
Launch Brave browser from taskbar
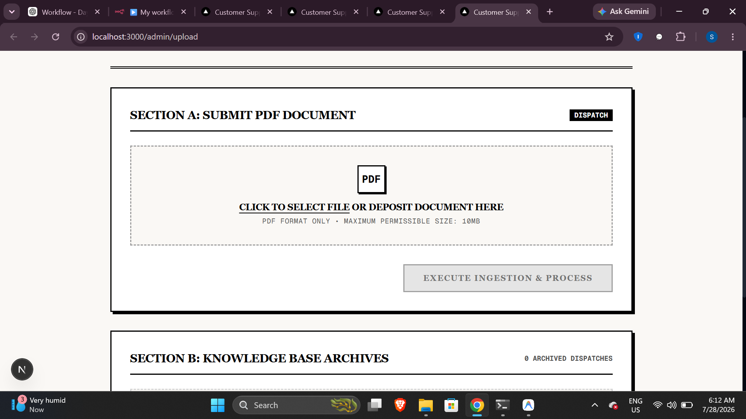coord(400,405)
